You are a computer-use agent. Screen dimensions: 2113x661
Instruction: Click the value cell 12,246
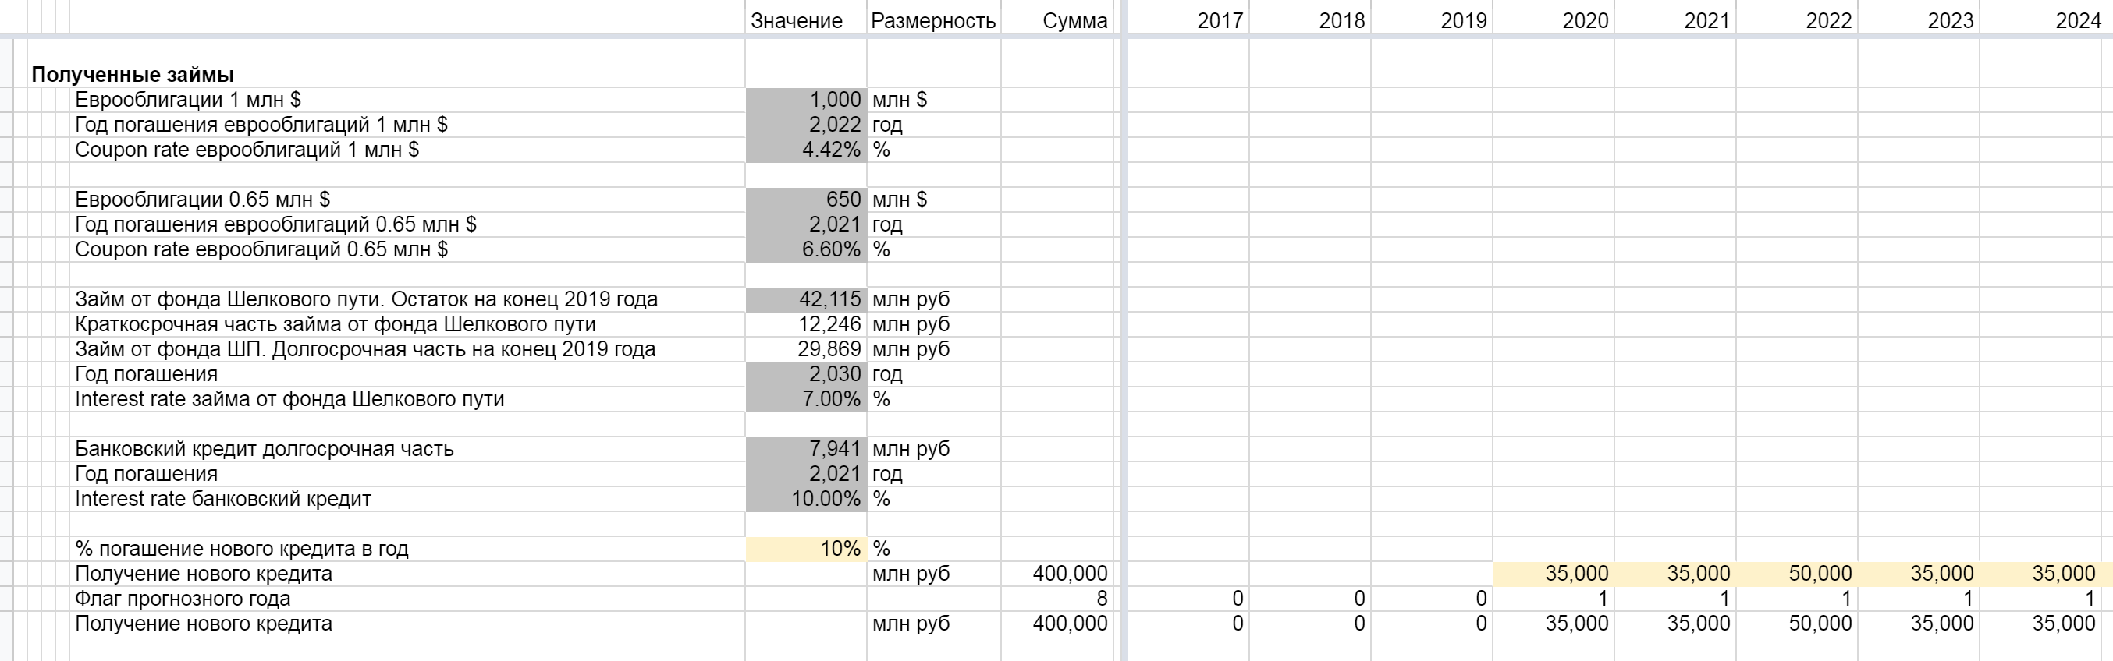click(806, 324)
